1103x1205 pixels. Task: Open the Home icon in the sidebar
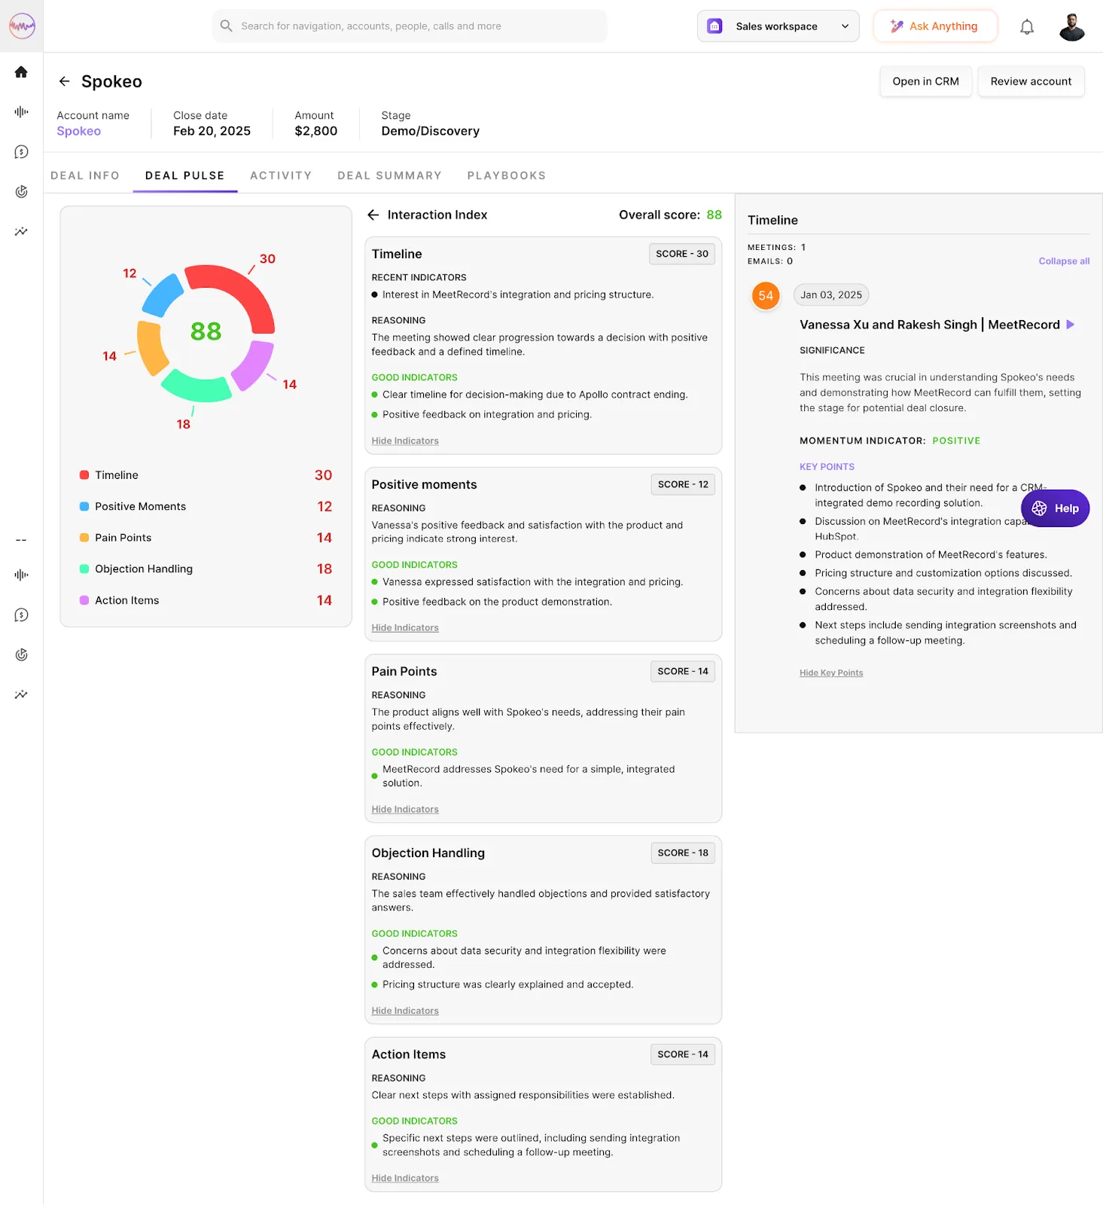(x=21, y=72)
